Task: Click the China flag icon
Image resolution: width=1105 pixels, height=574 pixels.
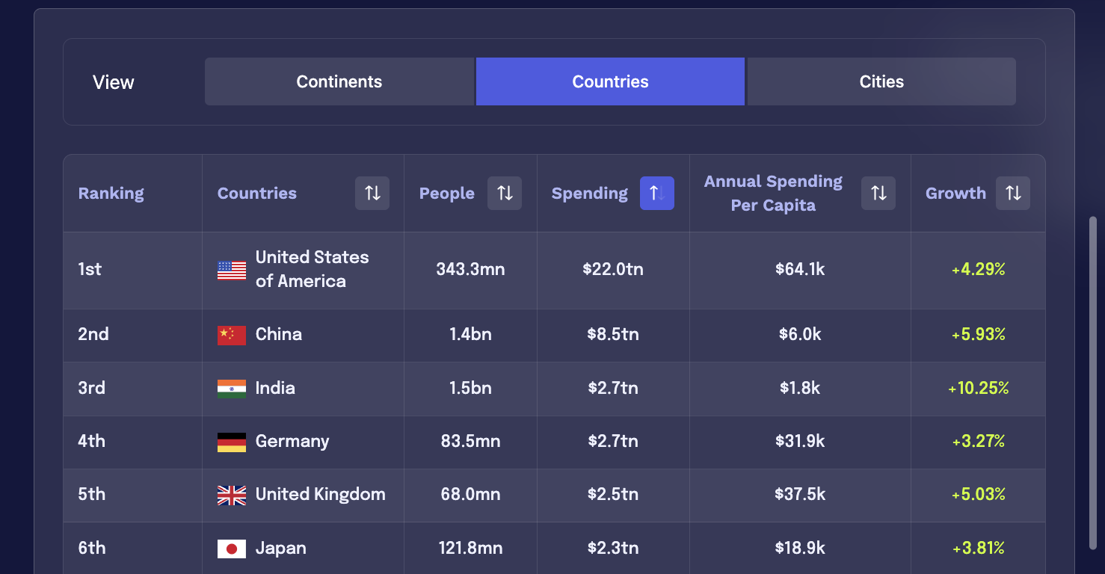Action: (x=232, y=335)
